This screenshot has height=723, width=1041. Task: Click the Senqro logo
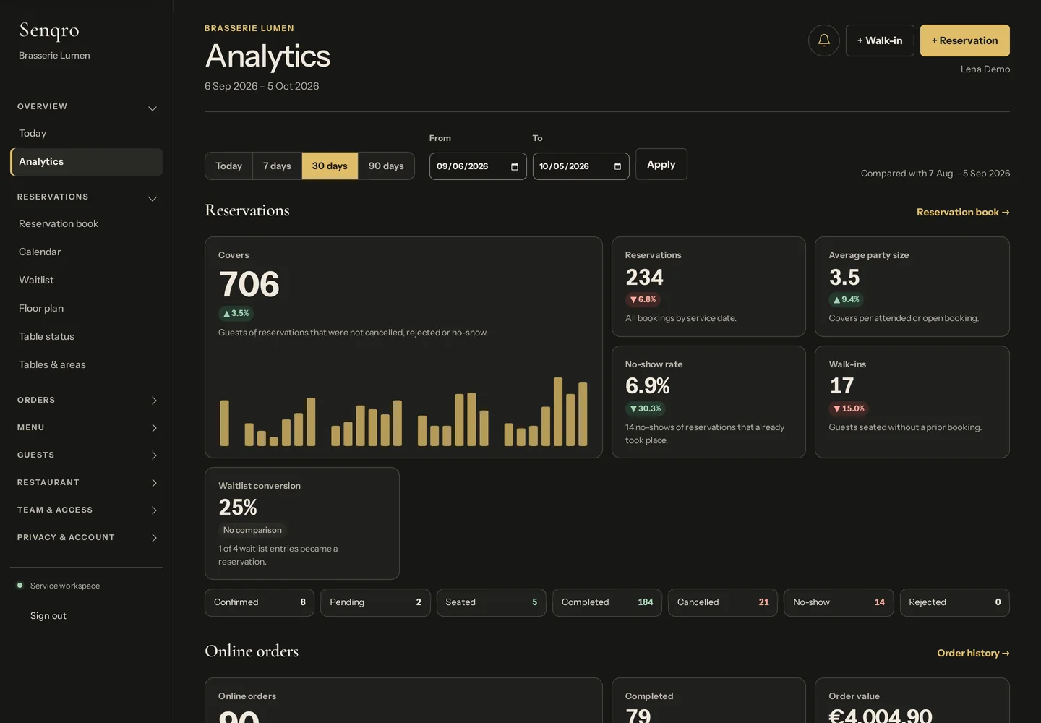pyautogui.click(x=49, y=30)
